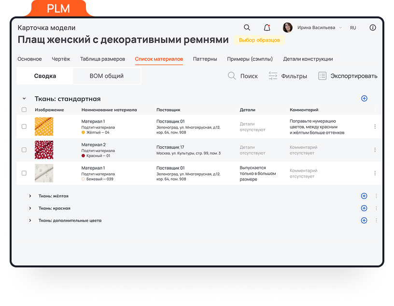
Task: Click the yellow color dot Жёлтый — 04
Action: 83,132
